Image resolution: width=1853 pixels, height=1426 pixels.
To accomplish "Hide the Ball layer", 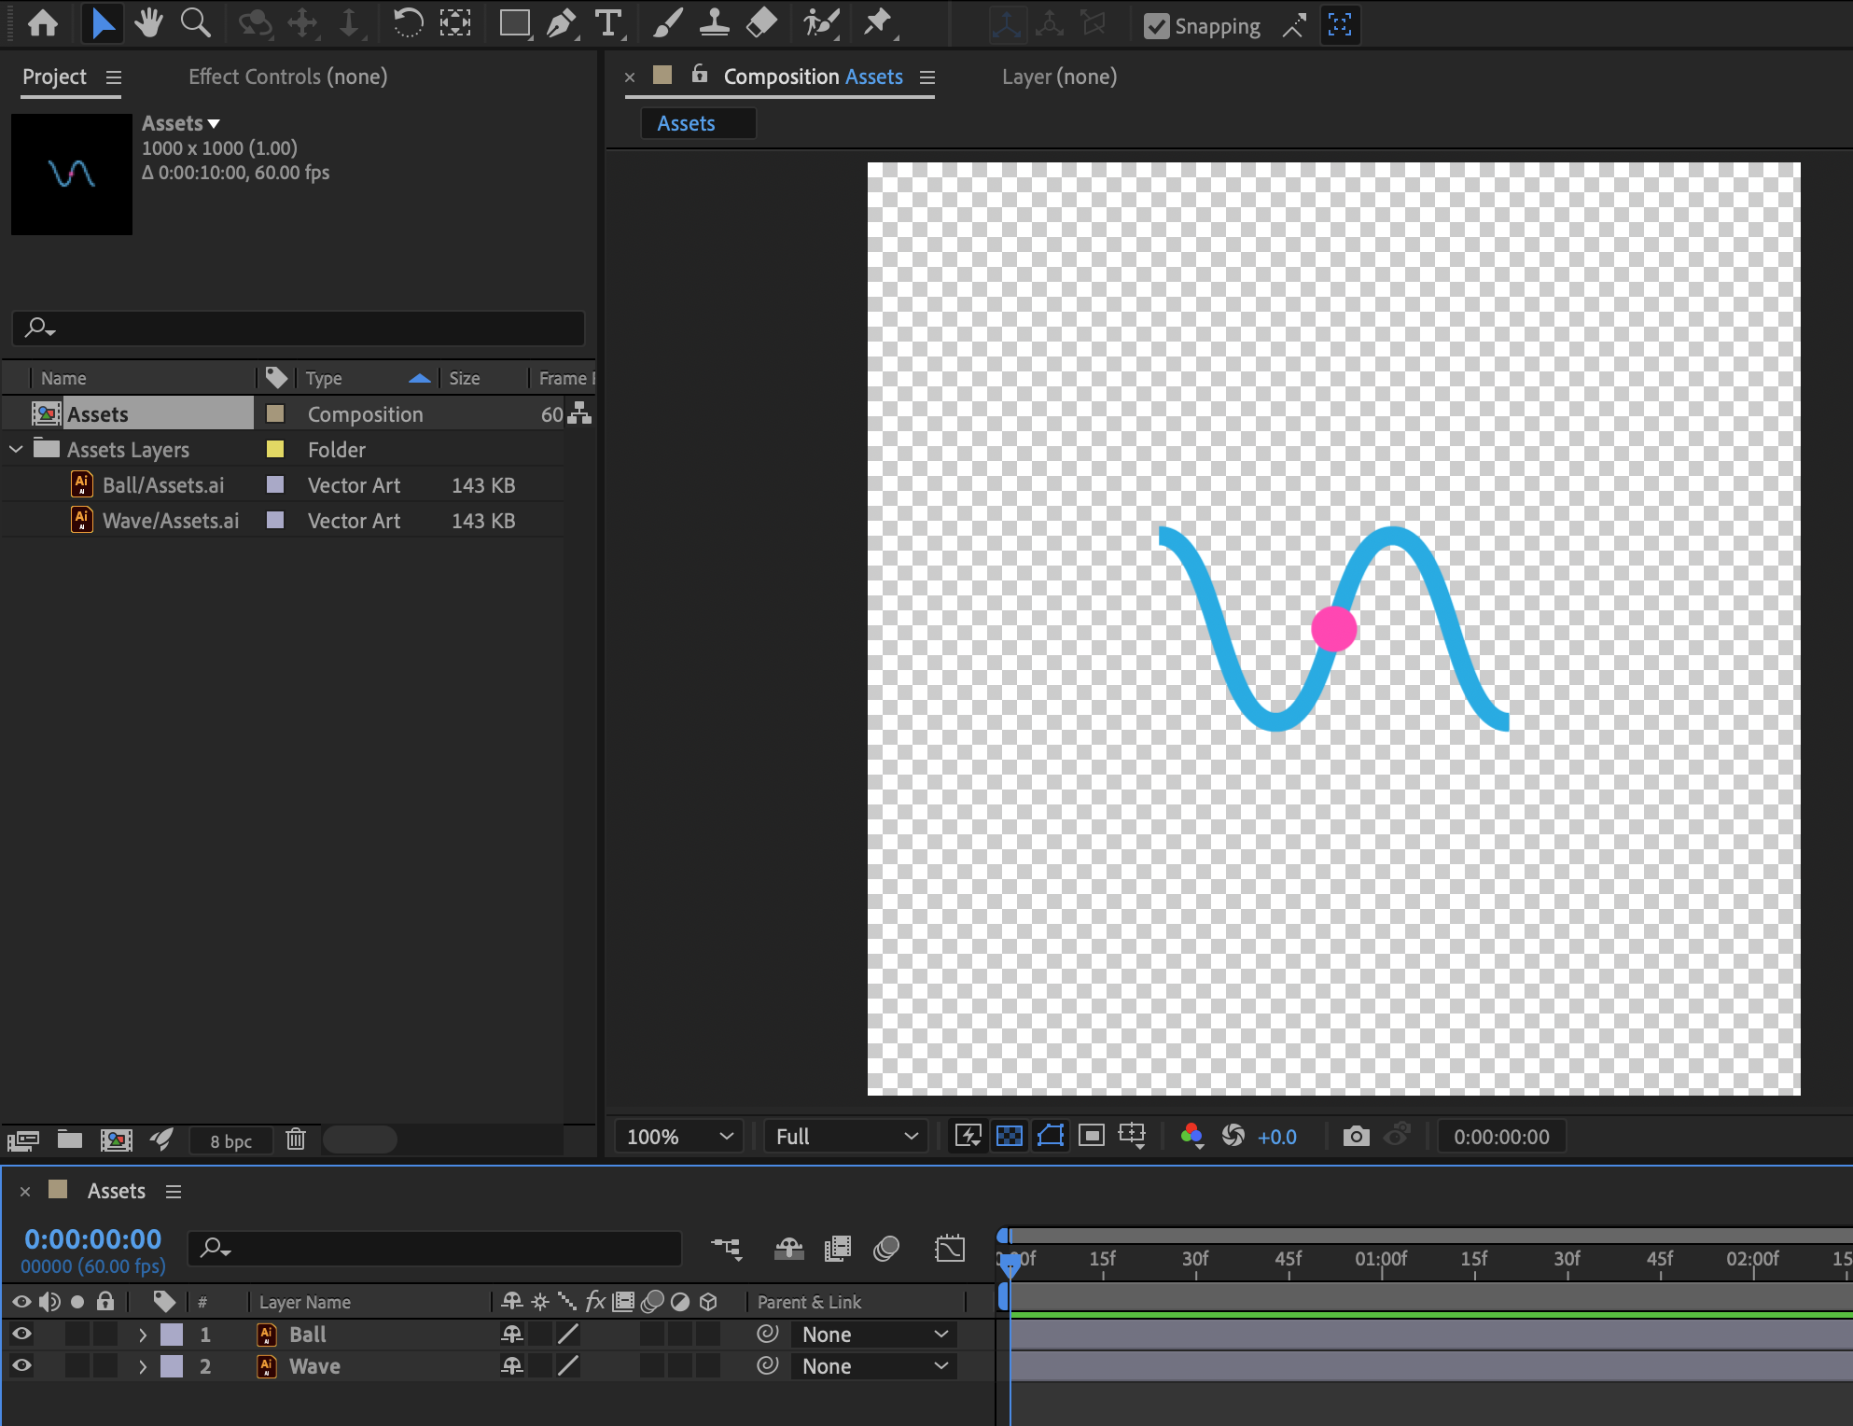I will point(21,1334).
